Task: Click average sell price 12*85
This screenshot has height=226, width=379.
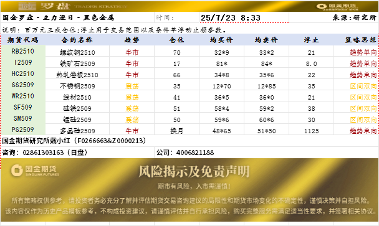Action: pos(267,86)
